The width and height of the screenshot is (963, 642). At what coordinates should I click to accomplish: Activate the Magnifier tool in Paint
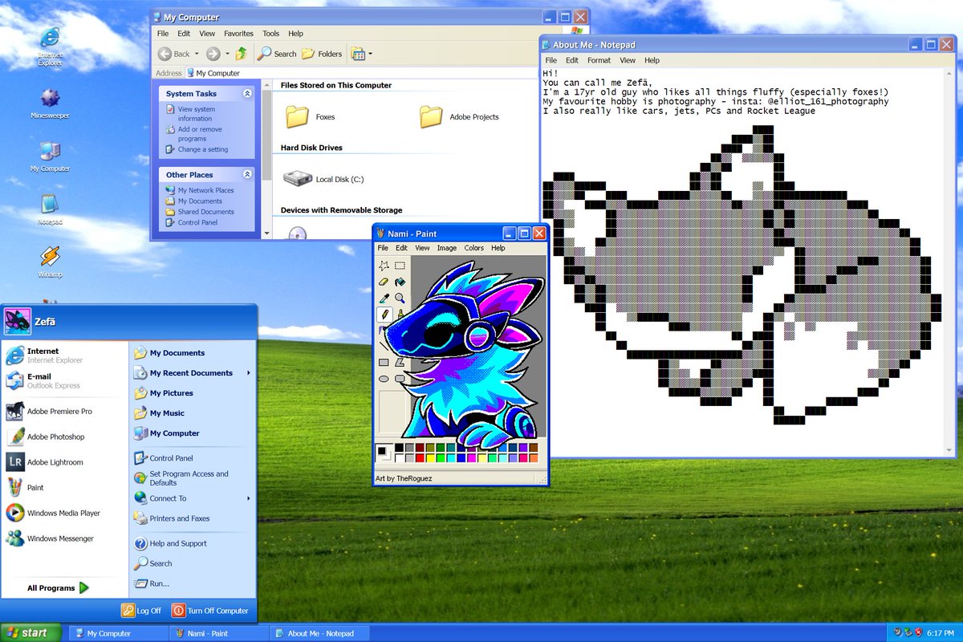[x=400, y=298]
